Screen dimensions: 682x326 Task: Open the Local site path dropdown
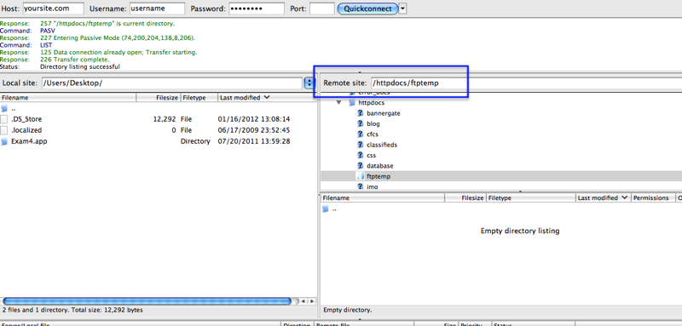[309, 83]
